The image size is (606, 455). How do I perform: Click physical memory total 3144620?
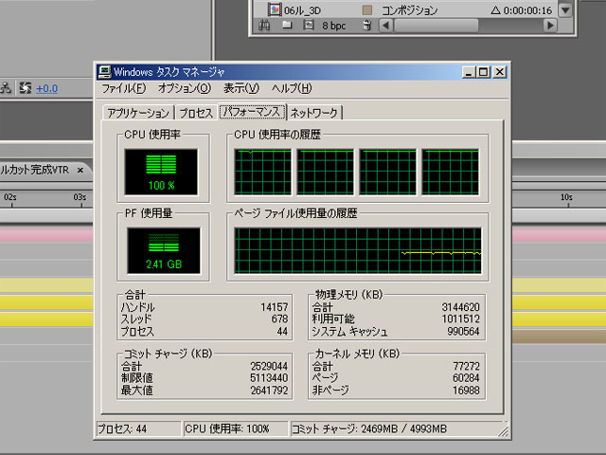click(460, 307)
